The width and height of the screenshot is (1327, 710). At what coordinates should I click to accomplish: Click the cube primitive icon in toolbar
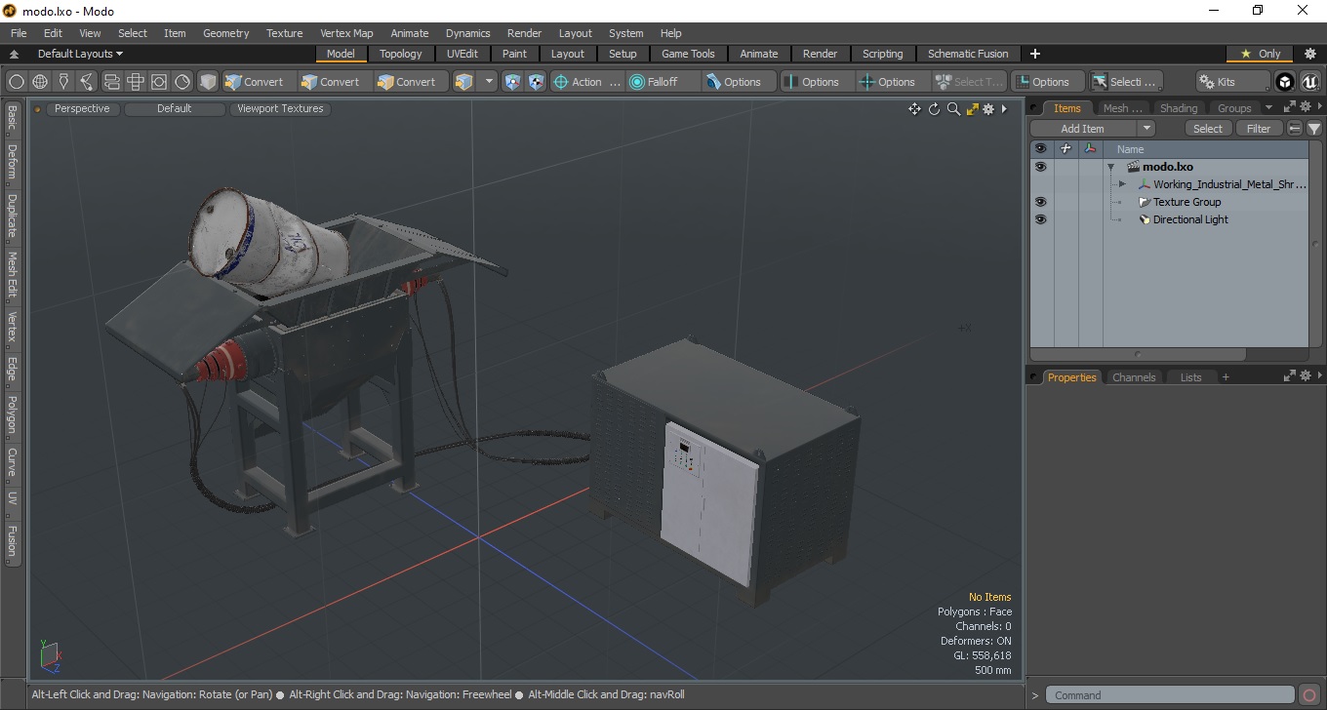click(x=208, y=82)
